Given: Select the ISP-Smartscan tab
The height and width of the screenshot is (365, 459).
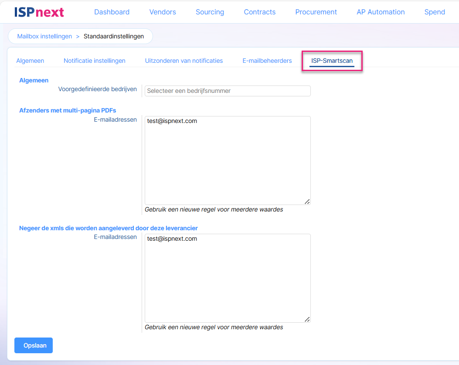Looking at the screenshot, I should [332, 61].
